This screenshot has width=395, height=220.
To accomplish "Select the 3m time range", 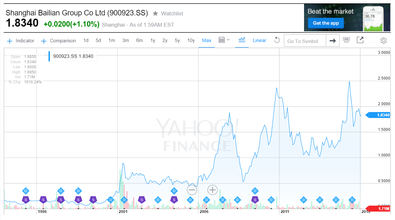I will click(x=125, y=40).
